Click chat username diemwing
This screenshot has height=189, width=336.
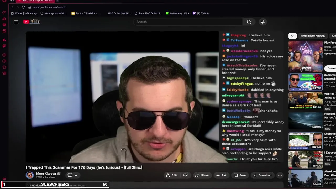click(x=235, y=131)
